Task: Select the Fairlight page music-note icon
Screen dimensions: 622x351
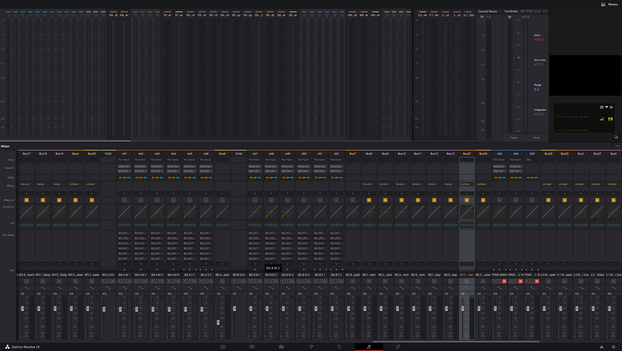Action: (369, 347)
